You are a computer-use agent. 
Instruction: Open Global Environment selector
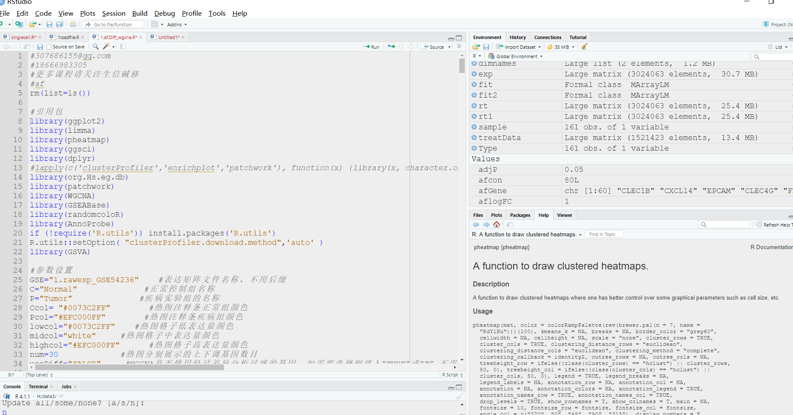tap(515, 56)
